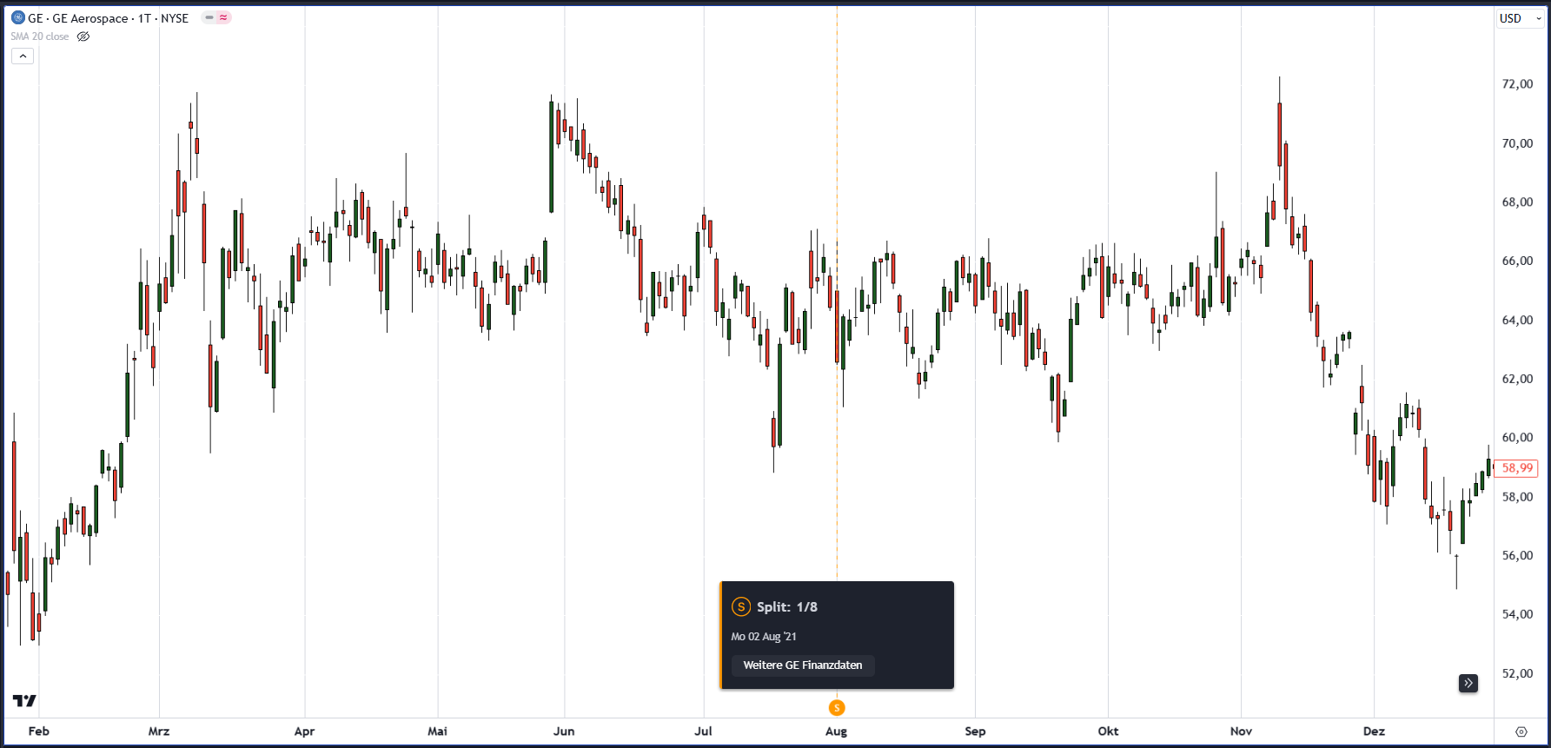Click the current price label 58,99
This screenshot has height=748, width=1551.
pos(1517,468)
